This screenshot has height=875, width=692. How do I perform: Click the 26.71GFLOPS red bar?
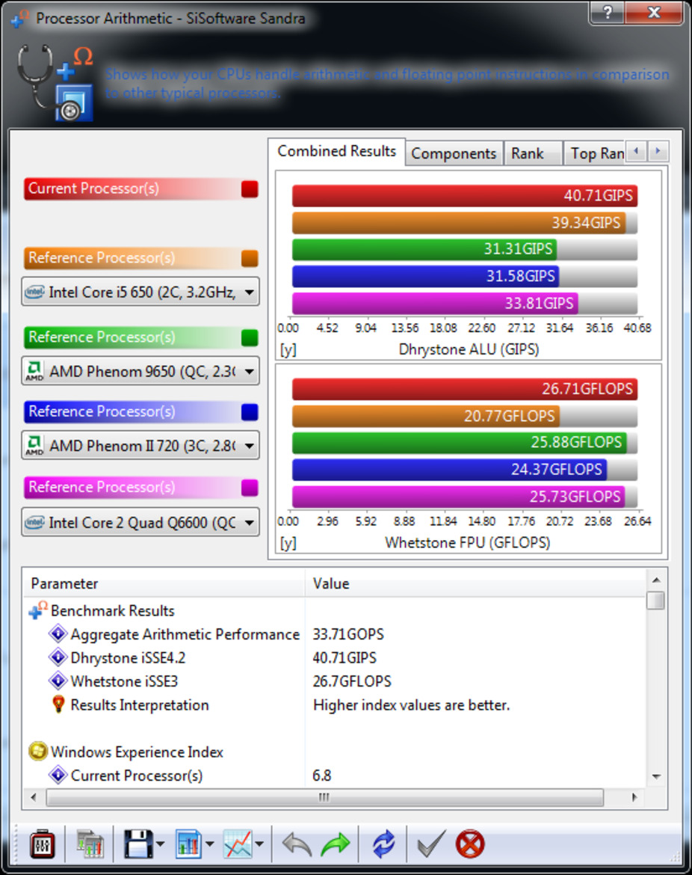465,389
